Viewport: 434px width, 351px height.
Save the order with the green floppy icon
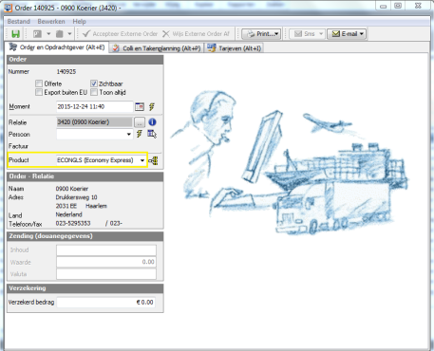point(15,34)
